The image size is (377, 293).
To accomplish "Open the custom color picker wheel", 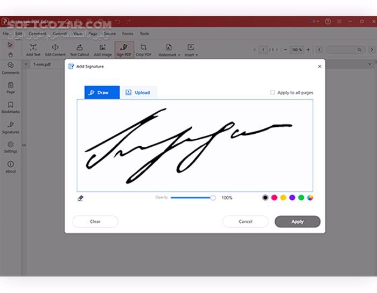I will [310, 197].
